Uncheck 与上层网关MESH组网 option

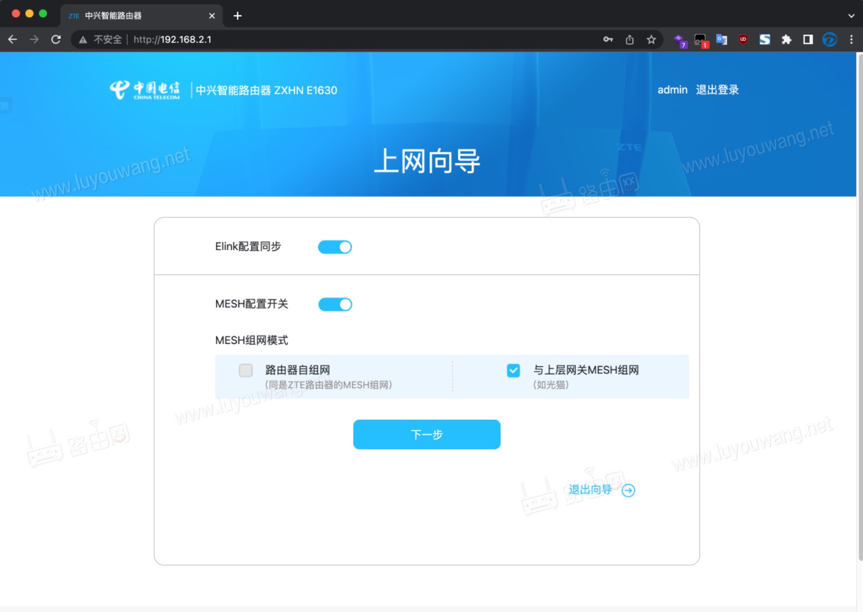click(x=513, y=370)
